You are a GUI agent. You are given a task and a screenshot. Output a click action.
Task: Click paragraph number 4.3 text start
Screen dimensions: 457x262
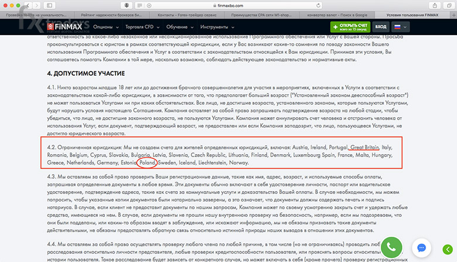point(52,176)
